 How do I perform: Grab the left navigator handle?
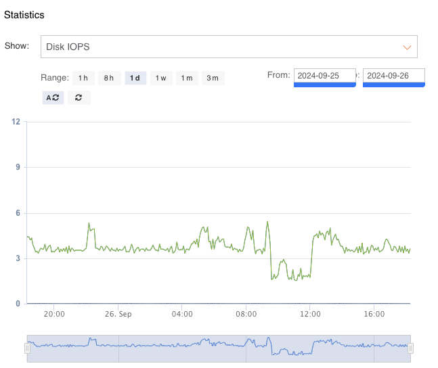pos(28,348)
